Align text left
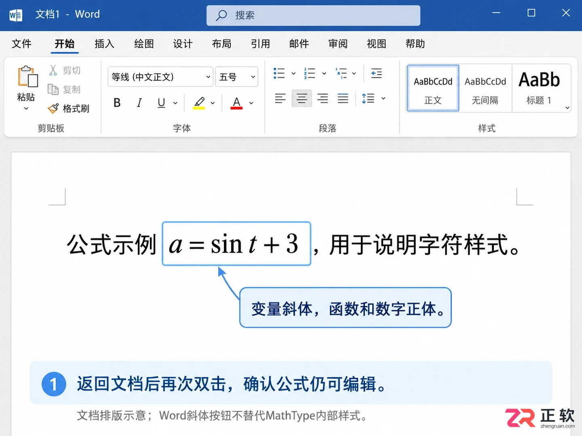The image size is (582, 436). [280, 98]
